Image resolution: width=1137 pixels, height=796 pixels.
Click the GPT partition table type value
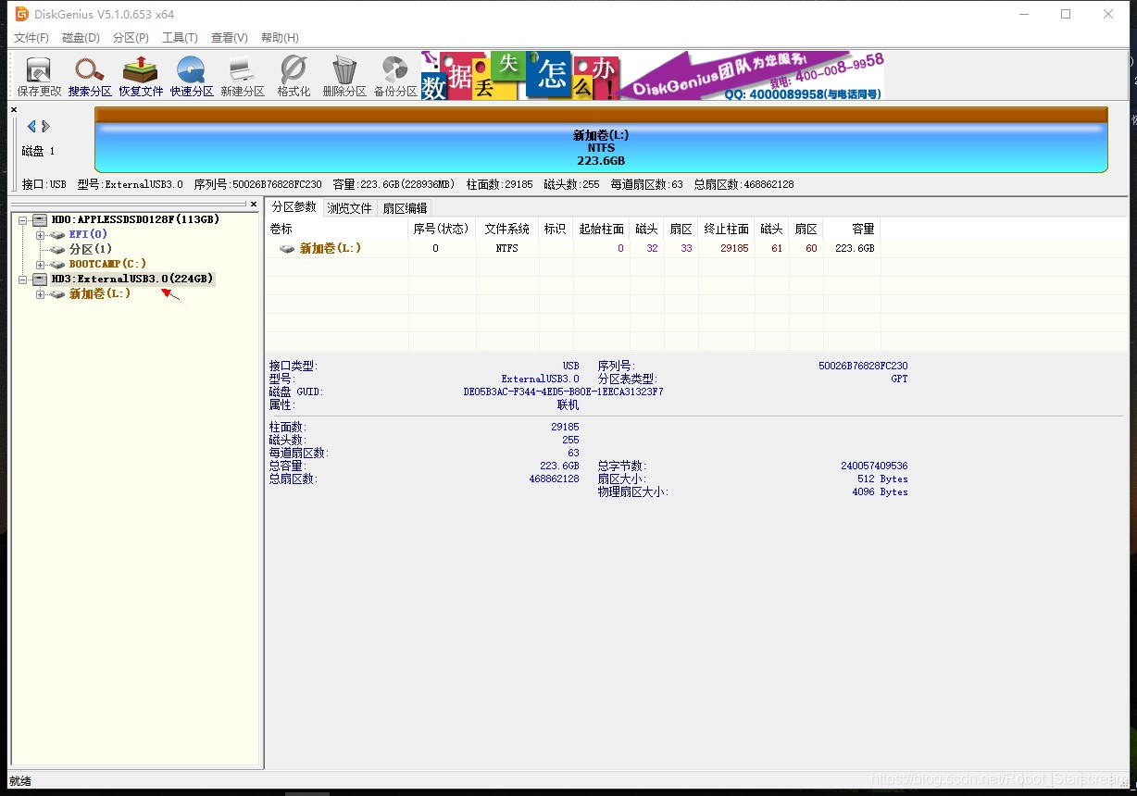pos(899,379)
